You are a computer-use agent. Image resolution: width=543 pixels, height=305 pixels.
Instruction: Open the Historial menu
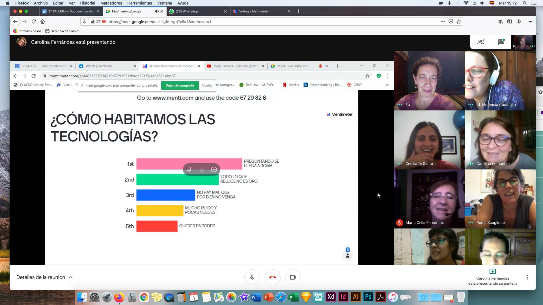87,3
